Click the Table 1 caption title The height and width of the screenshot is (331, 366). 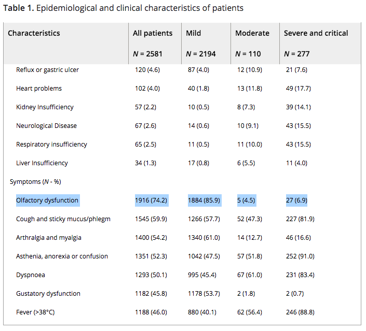pyautogui.click(x=123, y=8)
